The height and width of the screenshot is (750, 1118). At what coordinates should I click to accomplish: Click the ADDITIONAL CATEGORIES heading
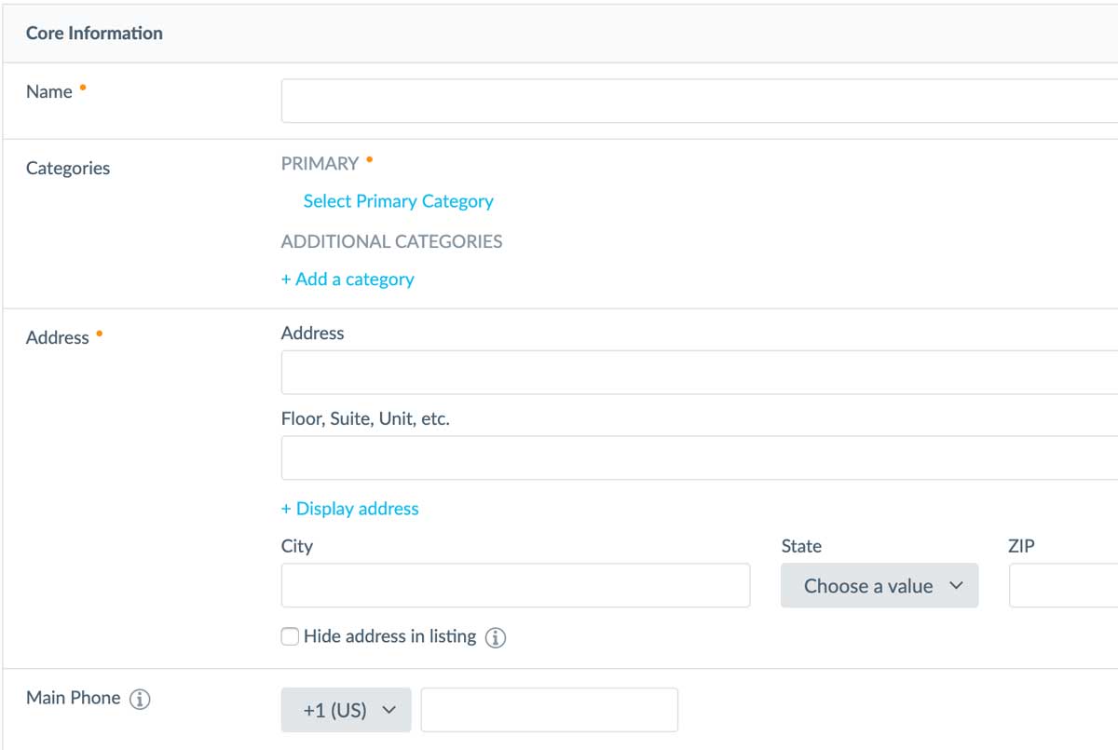(391, 242)
